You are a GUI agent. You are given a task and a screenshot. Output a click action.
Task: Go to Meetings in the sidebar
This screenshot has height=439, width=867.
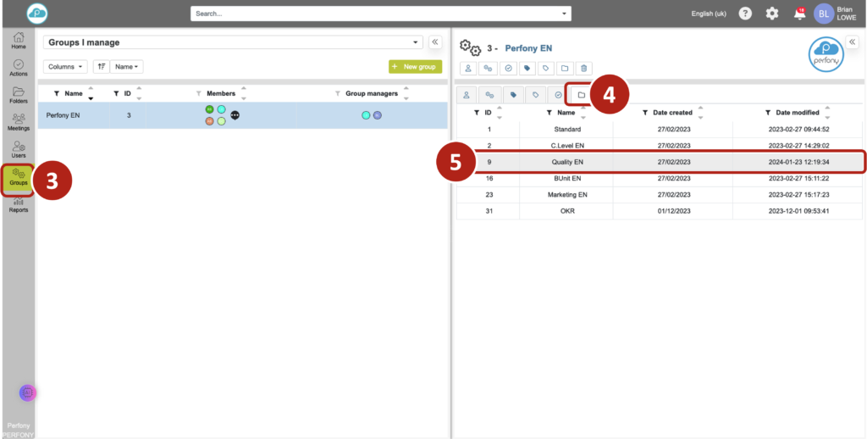click(x=18, y=123)
